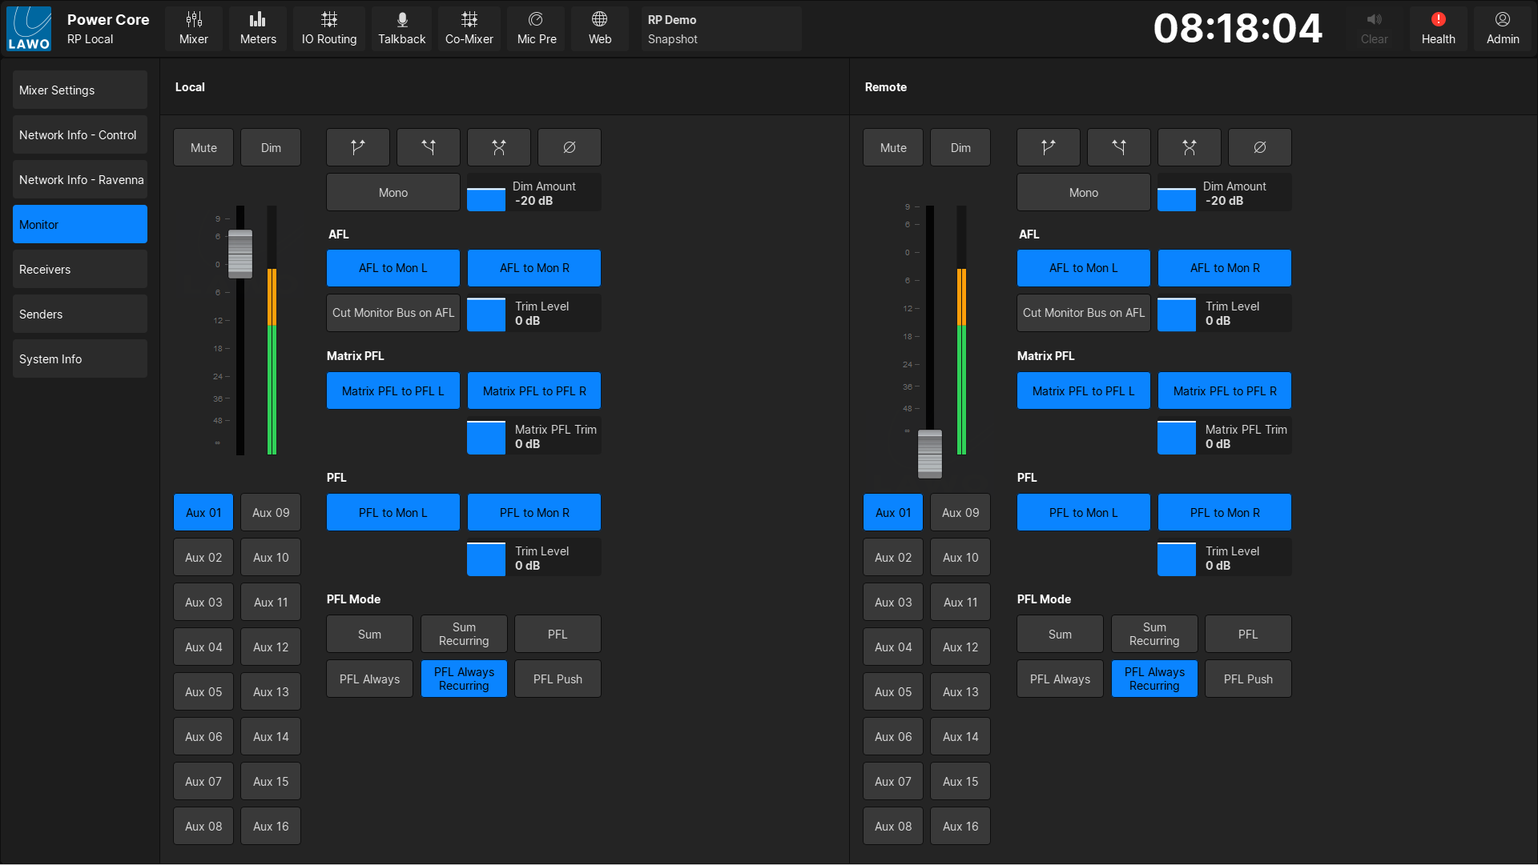The height and width of the screenshot is (865, 1538).
Task: Toggle Remote monitor Dim
Action: coord(960,147)
